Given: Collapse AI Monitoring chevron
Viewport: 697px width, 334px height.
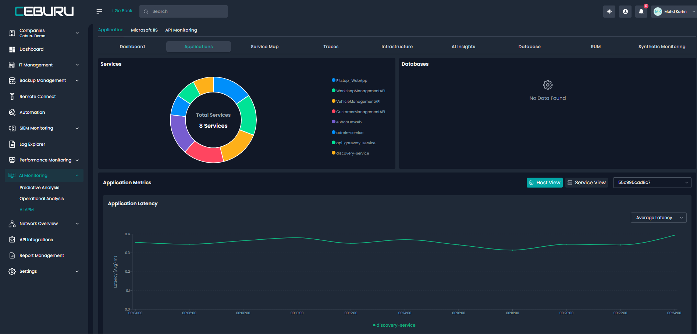Looking at the screenshot, I should point(77,175).
